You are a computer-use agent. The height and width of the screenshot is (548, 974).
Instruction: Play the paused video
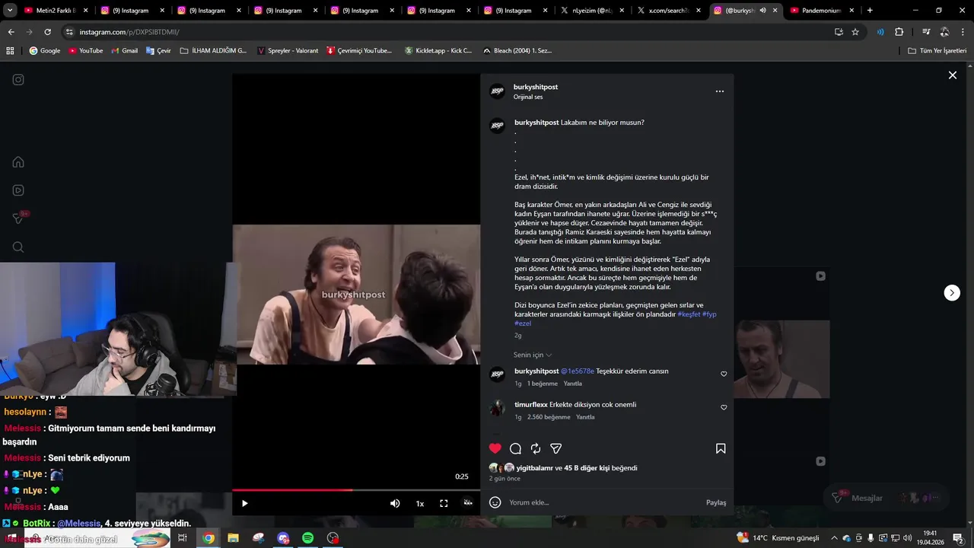[x=244, y=503]
